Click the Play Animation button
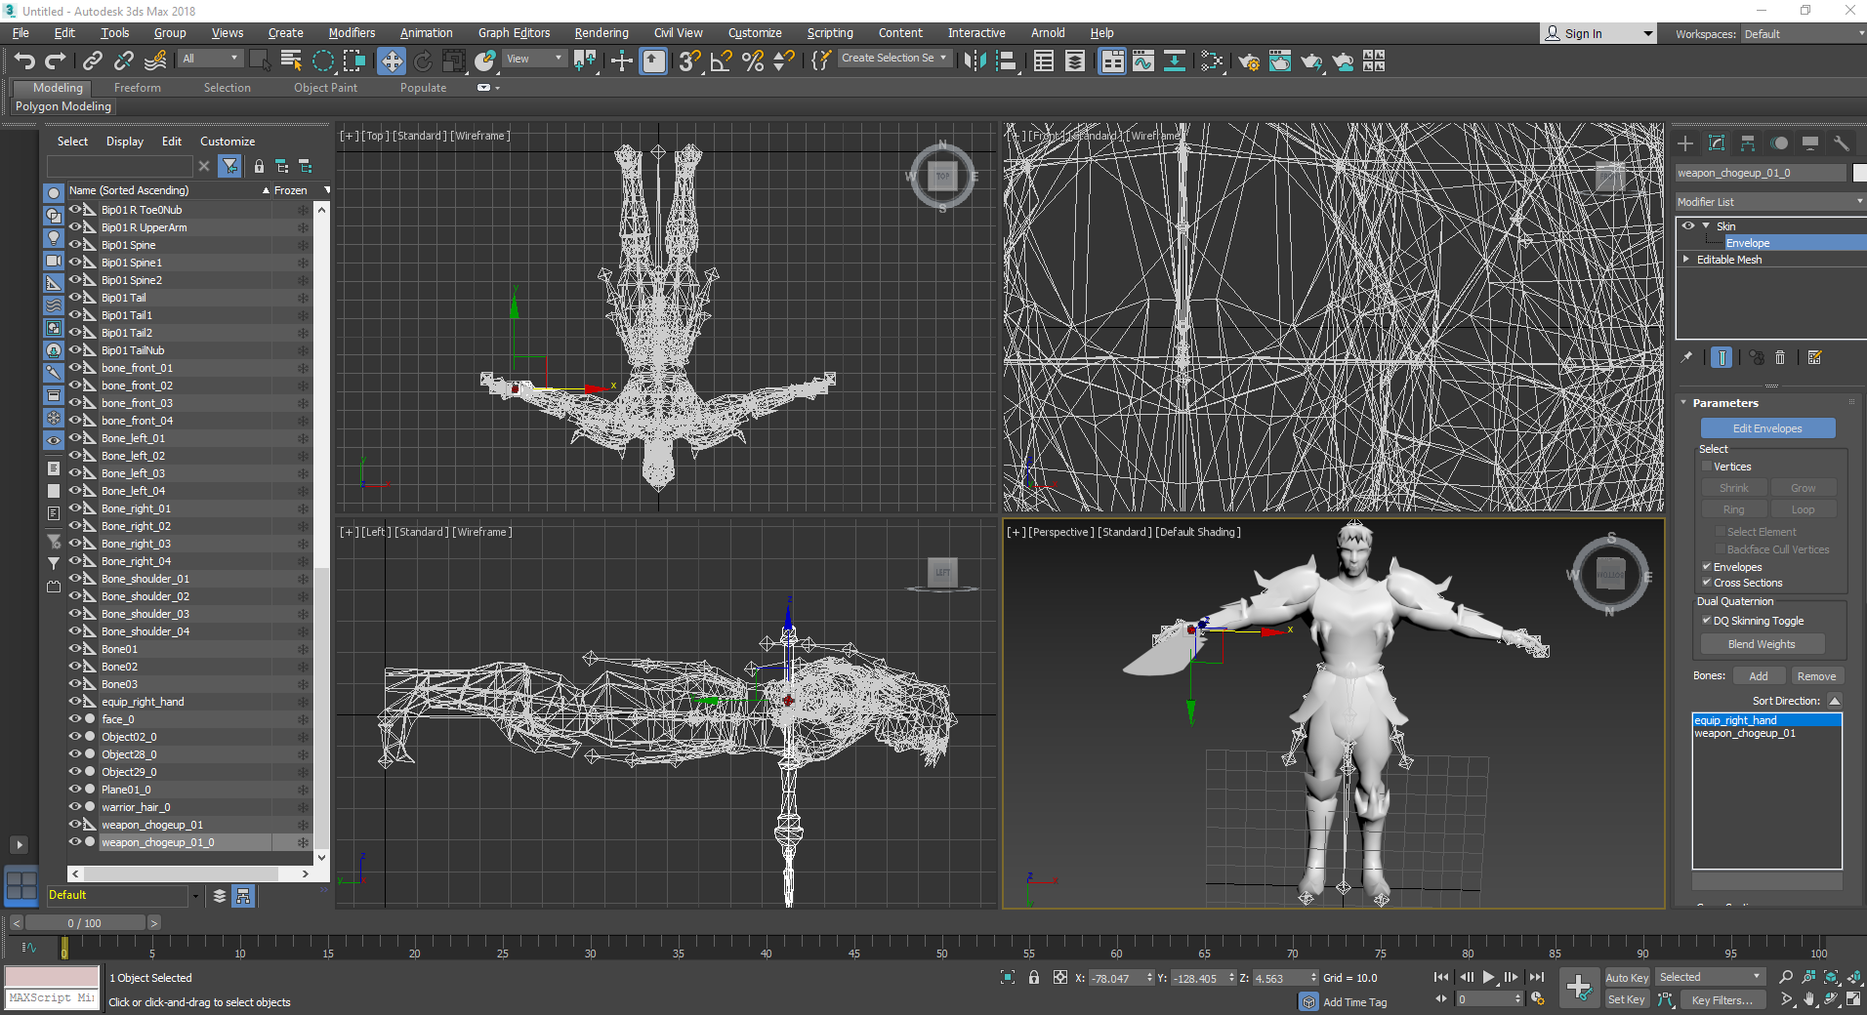Image resolution: width=1867 pixels, height=1015 pixels. point(1488,977)
